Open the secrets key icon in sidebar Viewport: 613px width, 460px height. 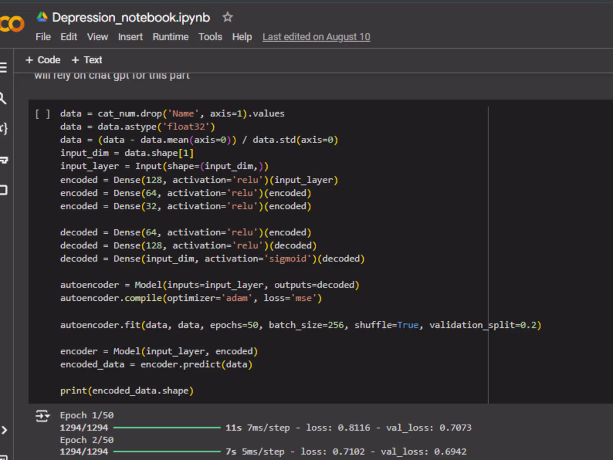pos(4,160)
